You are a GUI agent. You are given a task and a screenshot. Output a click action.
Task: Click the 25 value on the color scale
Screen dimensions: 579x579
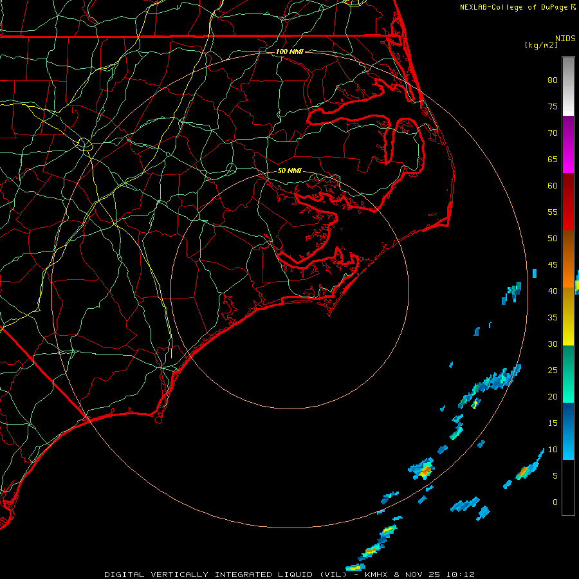(553, 371)
